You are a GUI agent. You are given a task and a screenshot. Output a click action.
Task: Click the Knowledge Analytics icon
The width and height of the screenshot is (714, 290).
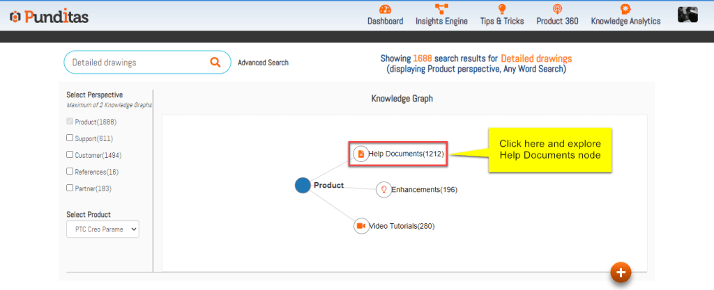pos(625,9)
